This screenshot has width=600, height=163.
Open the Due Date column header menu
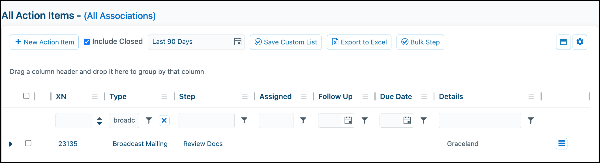click(x=424, y=96)
